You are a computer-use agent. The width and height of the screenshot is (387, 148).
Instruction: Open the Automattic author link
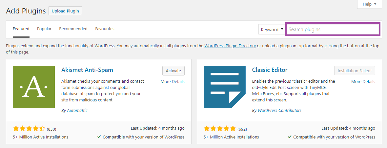77,111
